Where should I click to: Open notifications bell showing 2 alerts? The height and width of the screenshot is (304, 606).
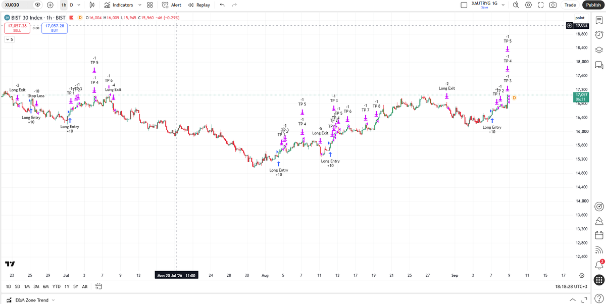[x=599, y=265]
